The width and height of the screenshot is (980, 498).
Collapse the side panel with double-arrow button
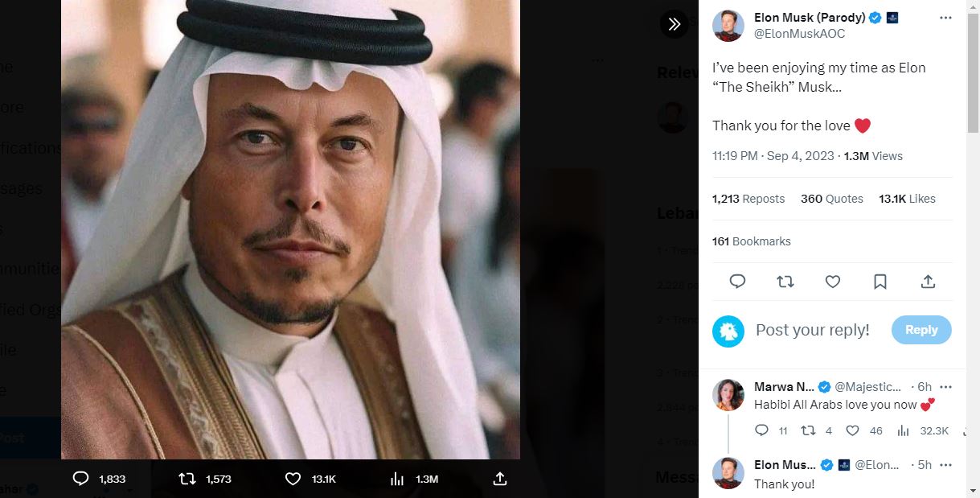674,24
